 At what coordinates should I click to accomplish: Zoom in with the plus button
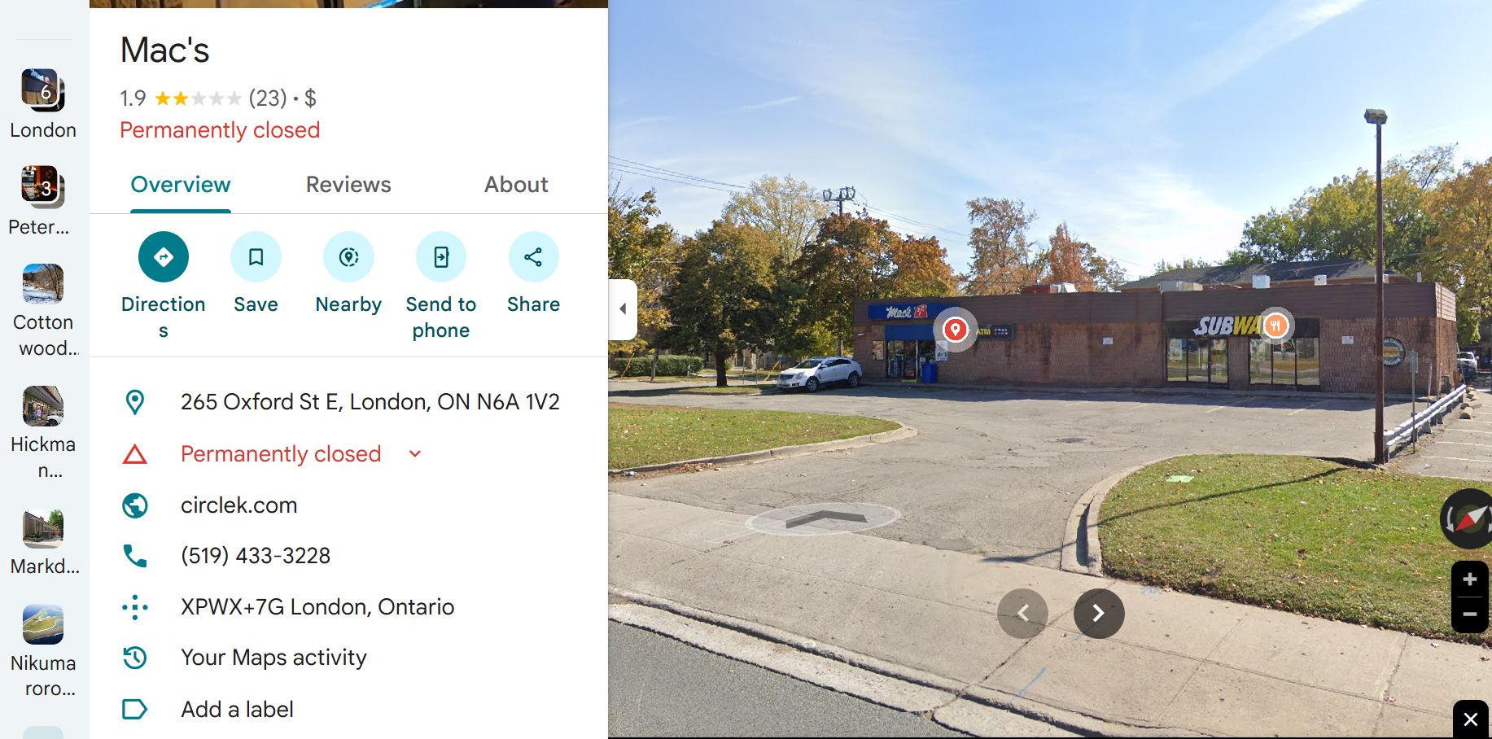(x=1470, y=579)
